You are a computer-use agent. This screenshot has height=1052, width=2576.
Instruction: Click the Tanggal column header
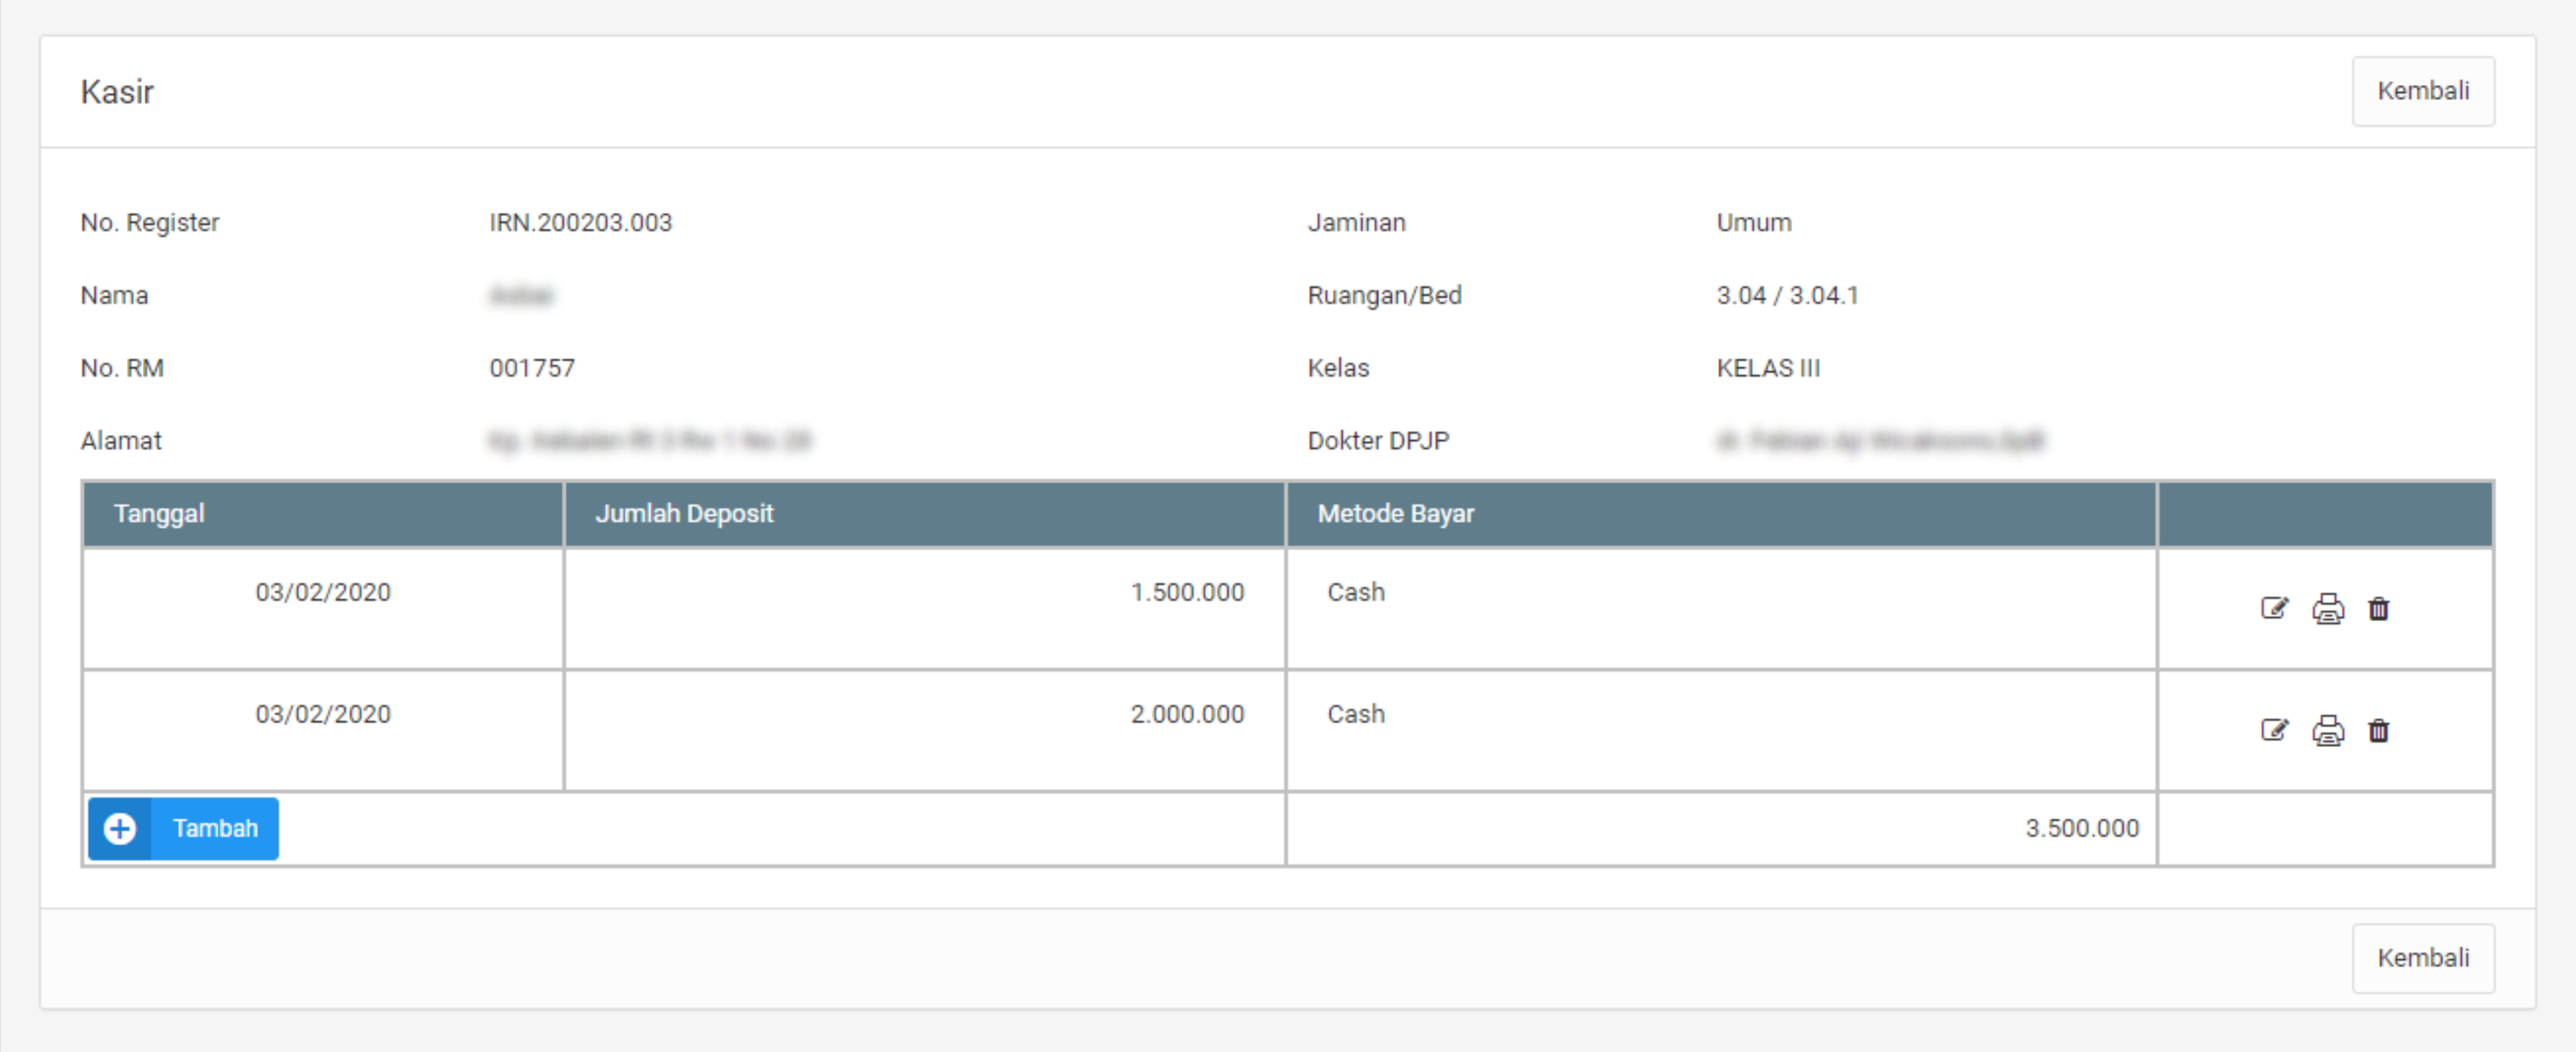(159, 513)
